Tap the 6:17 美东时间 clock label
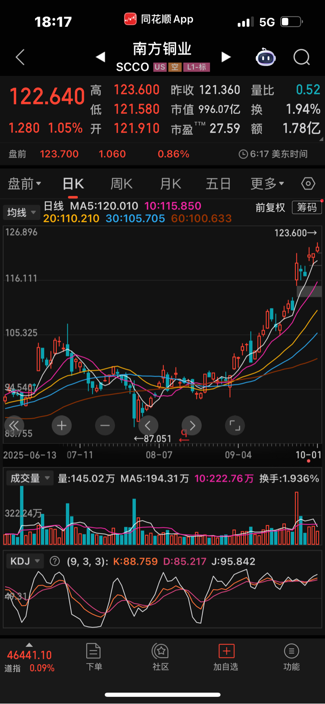The image size is (325, 704). point(273,154)
